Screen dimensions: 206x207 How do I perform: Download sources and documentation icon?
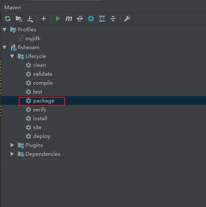30,19
